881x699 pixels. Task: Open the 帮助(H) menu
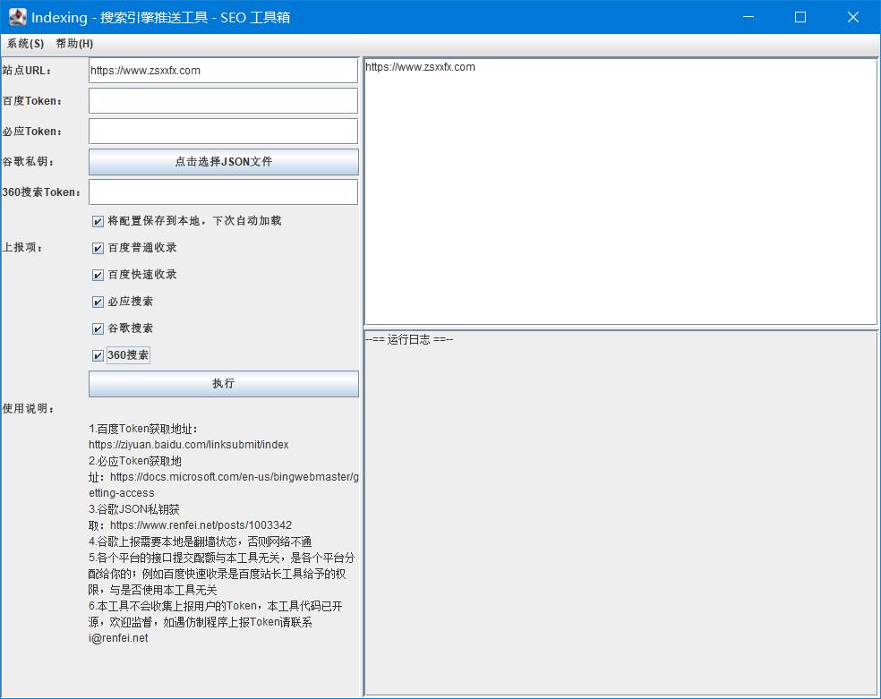(72, 43)
